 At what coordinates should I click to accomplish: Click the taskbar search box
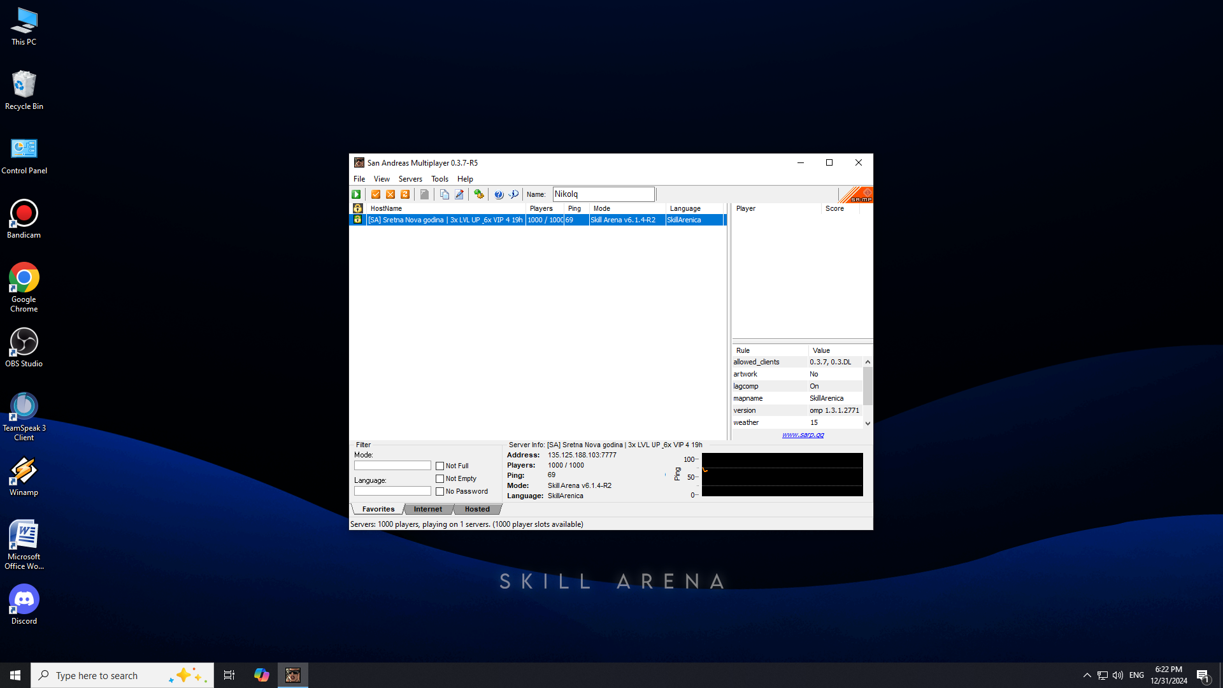pyautogui.click(x=122, y=675)
